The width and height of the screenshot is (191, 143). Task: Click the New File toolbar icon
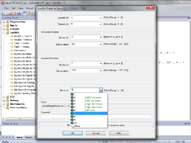pos(6,13)
